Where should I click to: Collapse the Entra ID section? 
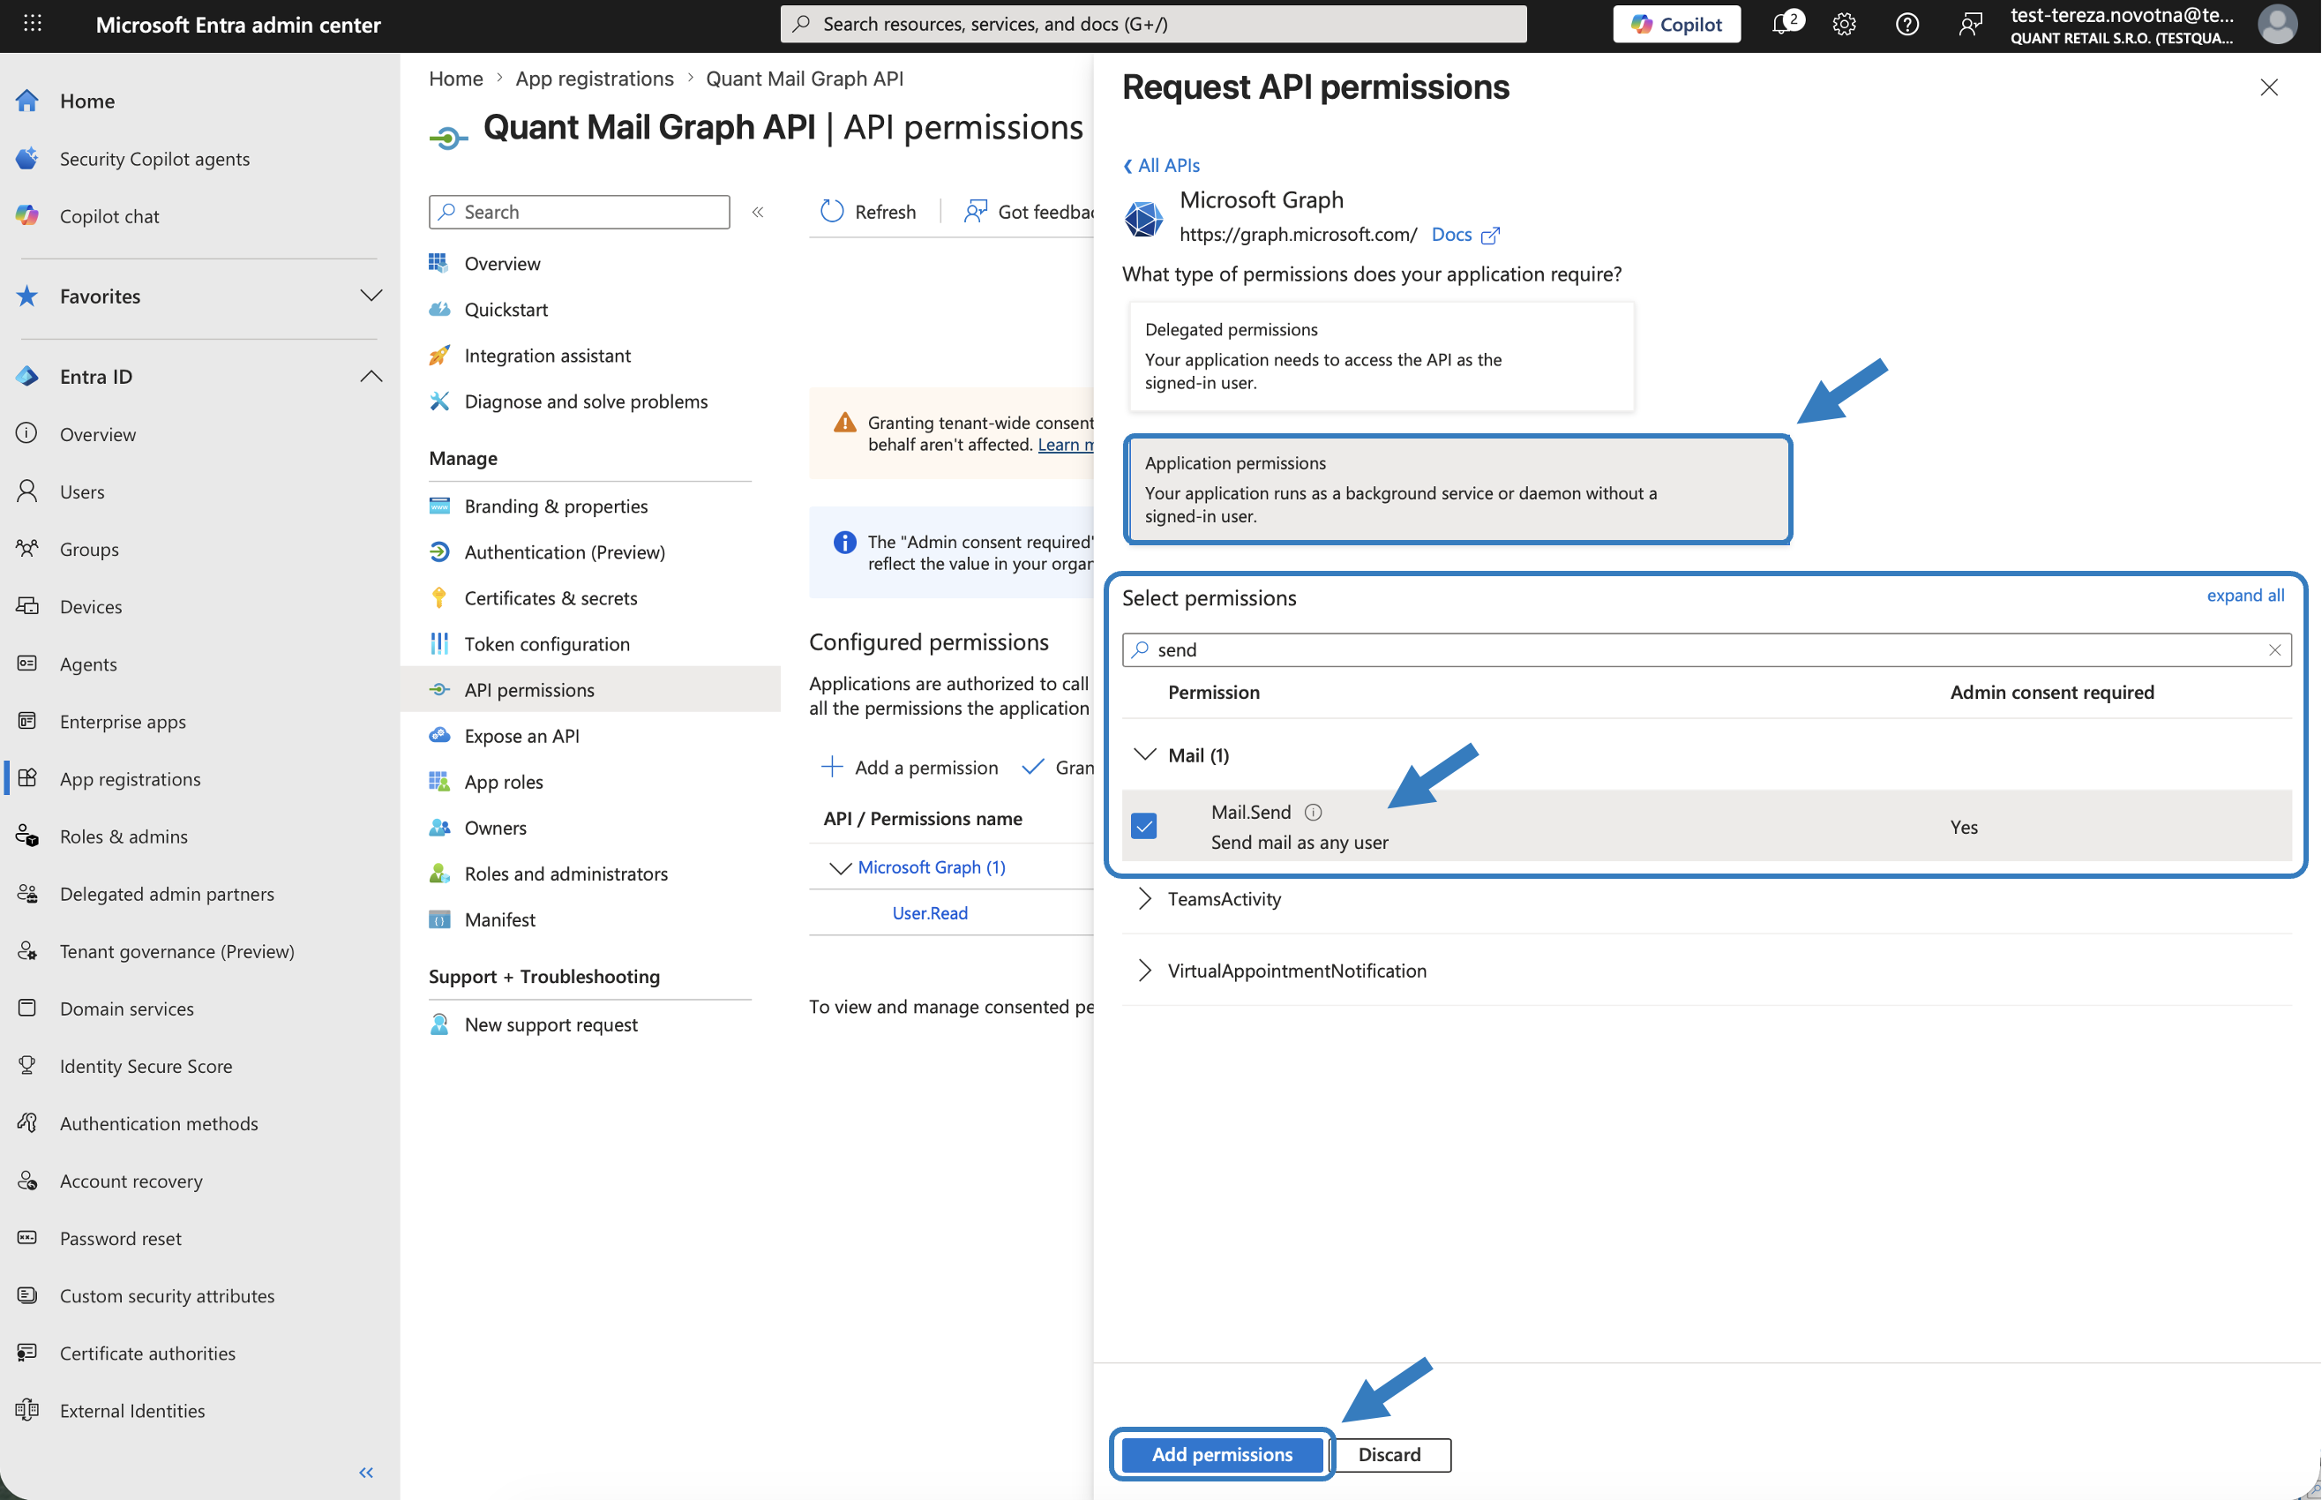pos(371,376)
